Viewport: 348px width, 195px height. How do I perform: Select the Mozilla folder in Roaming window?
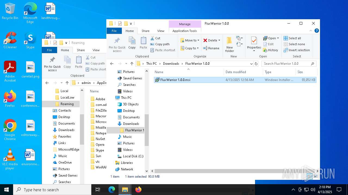tap(98, 128)
